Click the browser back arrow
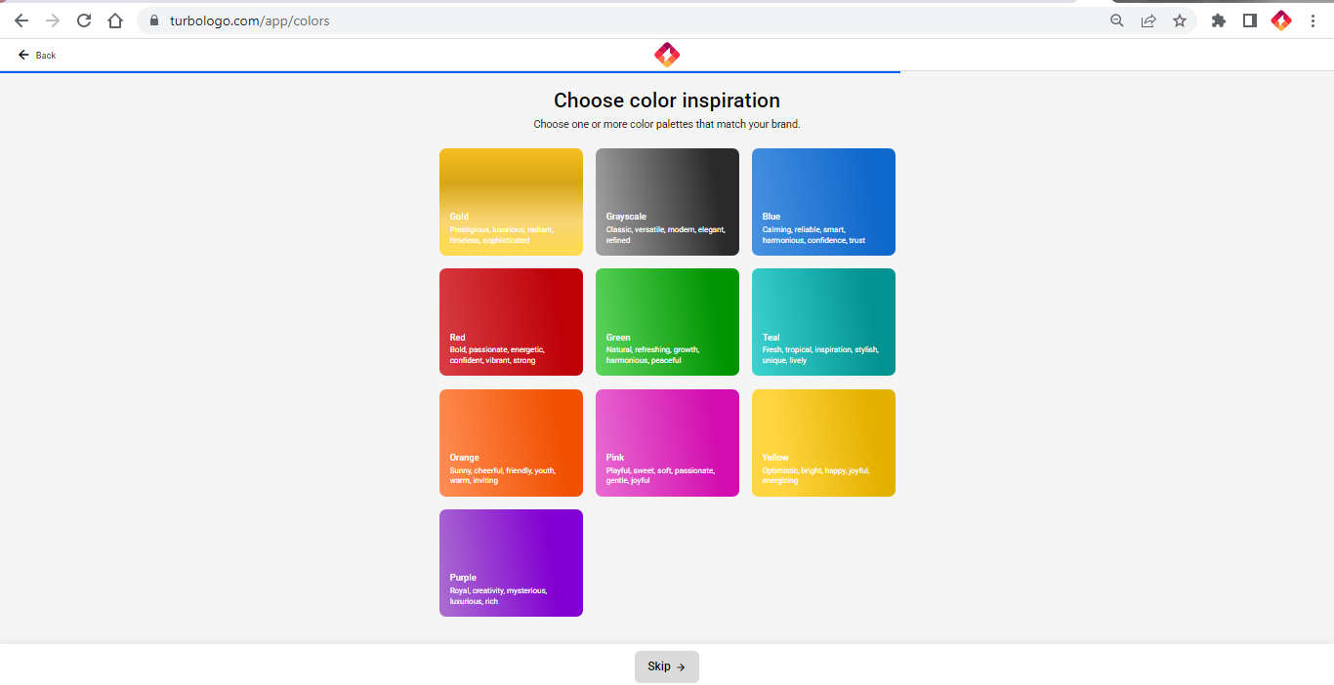The image size is (1334, 685). [x=21, y=20]
